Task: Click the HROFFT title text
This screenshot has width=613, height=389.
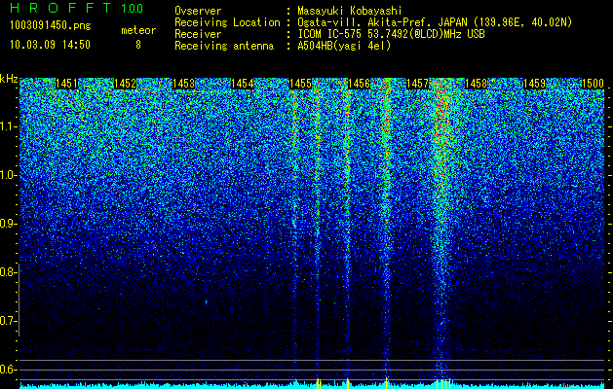Action: pyautogui.click(x=60, y=8)
